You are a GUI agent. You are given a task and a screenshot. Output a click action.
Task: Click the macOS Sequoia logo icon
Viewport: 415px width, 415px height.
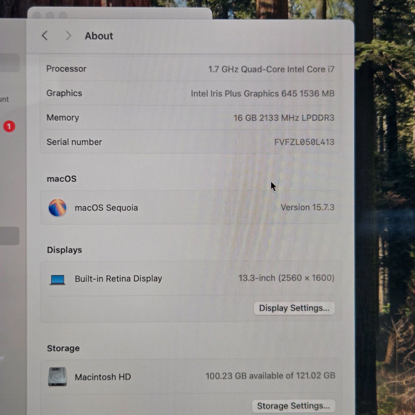57,208
